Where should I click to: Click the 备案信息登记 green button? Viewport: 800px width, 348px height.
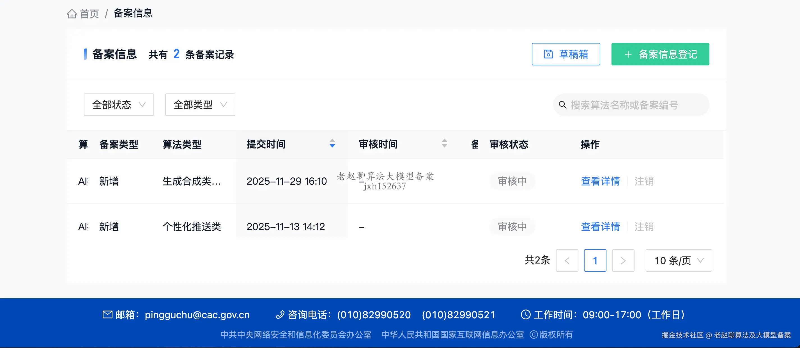[x=660, y=54]
